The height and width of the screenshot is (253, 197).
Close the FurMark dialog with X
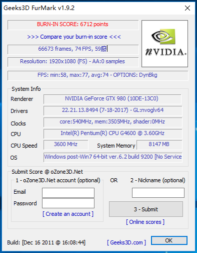click(x=187, y=8)
